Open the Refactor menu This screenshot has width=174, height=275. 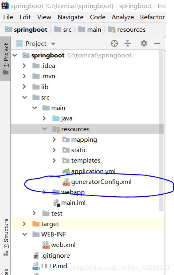(x=152, y=17)
